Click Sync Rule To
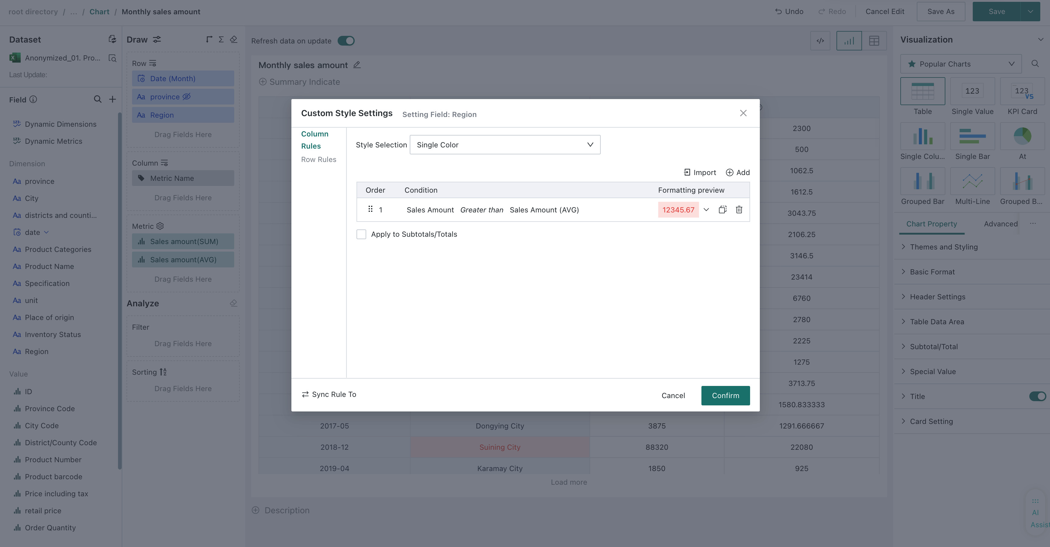The width and height of the screenshot is (1050, 547). [x=329, y=394]
